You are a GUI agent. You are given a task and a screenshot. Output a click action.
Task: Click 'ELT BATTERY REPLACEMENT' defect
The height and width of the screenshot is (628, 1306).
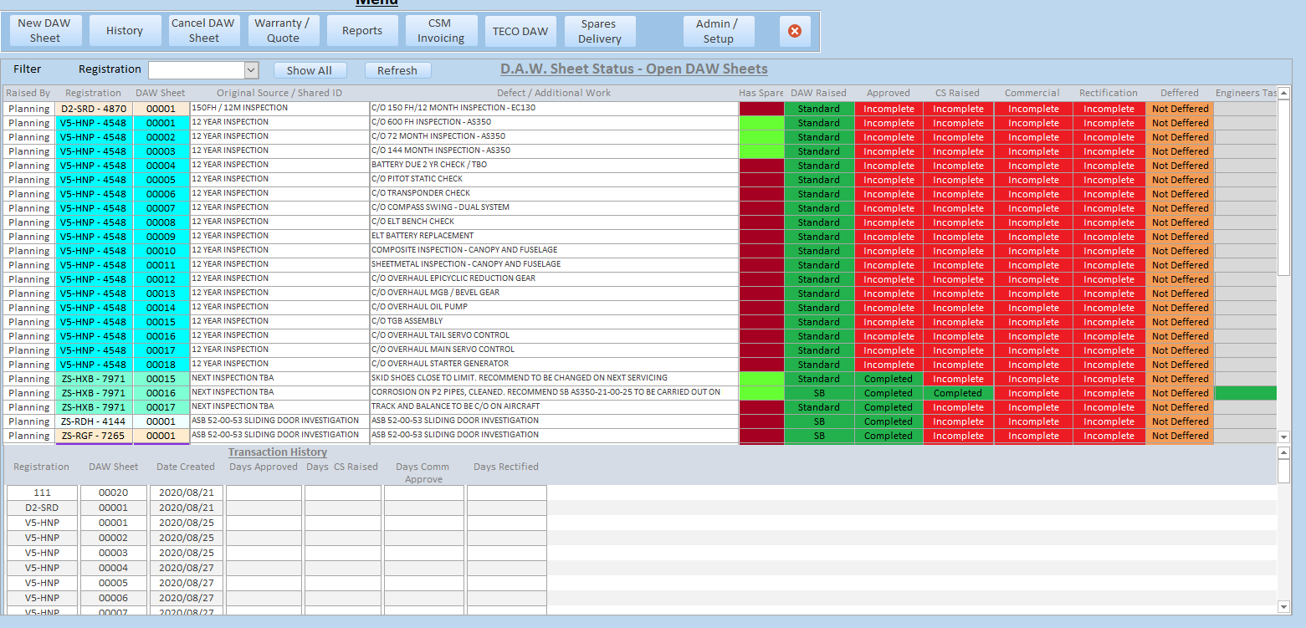(555, 237)
